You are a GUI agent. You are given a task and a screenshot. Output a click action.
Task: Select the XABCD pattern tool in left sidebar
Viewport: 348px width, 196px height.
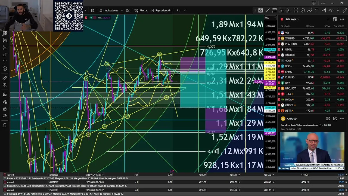(x=5, y=40)
